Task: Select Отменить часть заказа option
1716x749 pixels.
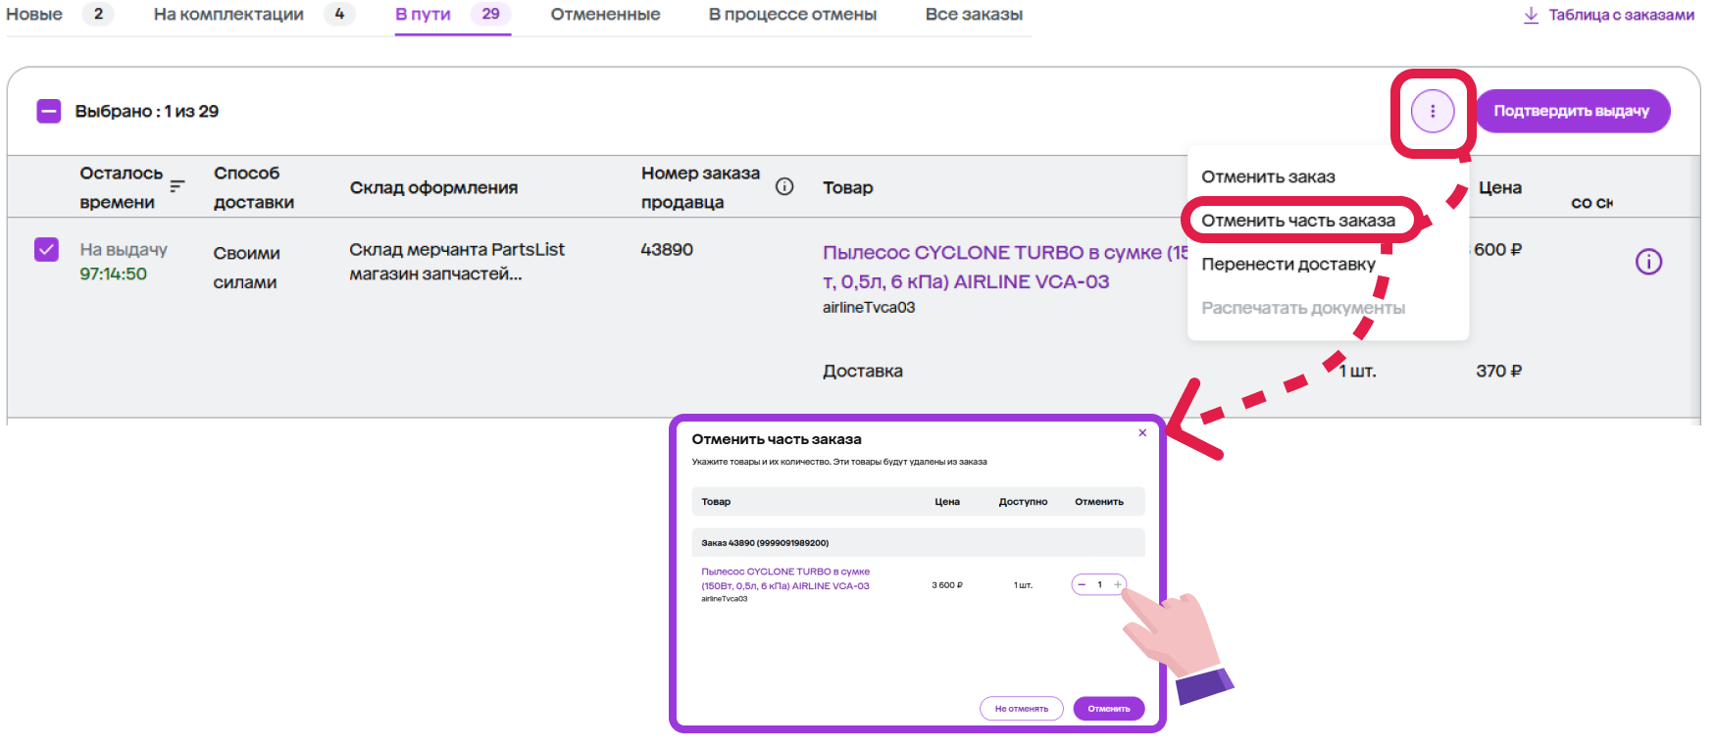Action: pos(1297,221)
